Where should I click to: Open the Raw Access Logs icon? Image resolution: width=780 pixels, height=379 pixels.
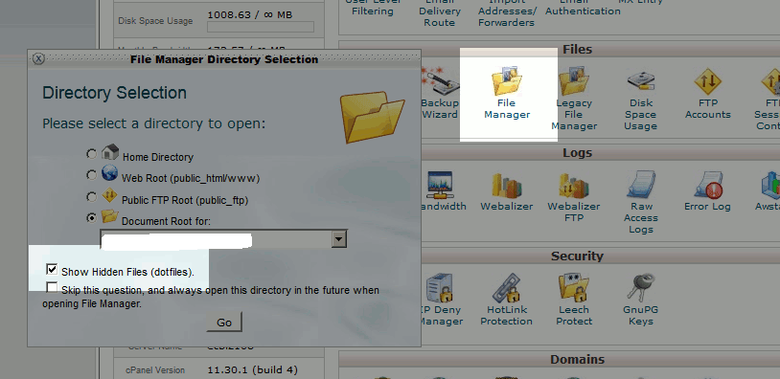click(641, 185)
